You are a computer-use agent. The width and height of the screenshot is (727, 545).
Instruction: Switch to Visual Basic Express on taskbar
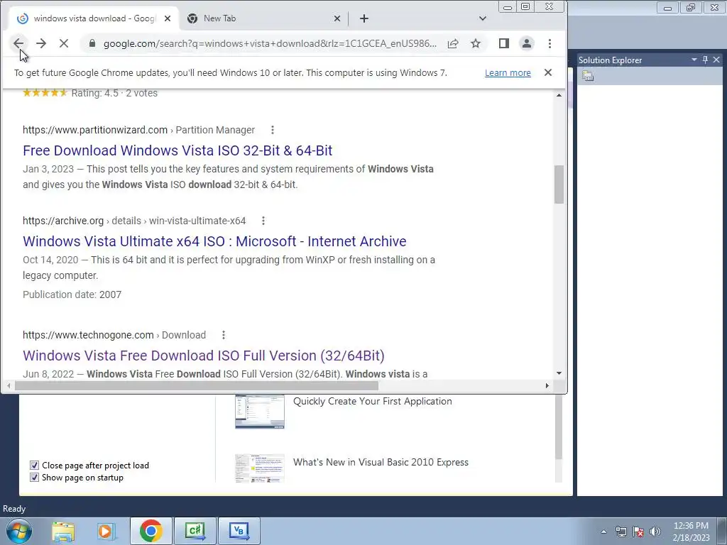[239, 531]
